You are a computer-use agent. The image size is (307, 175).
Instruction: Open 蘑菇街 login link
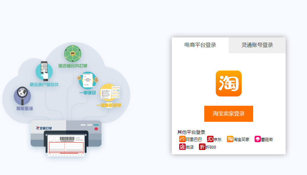point(267,139)
